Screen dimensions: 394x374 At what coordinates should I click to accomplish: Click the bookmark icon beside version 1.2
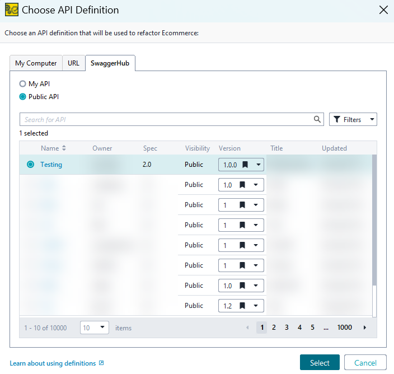coord(242,306)
